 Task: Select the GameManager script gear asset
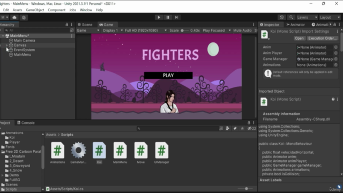click(78, 153)
